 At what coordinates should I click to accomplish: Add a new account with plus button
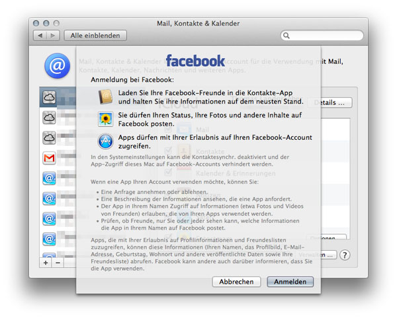pos(46,263)
